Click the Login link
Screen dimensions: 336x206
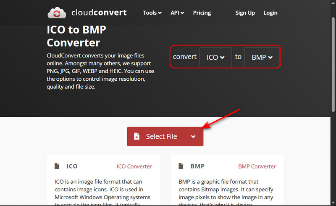click(x=270, y=13)
